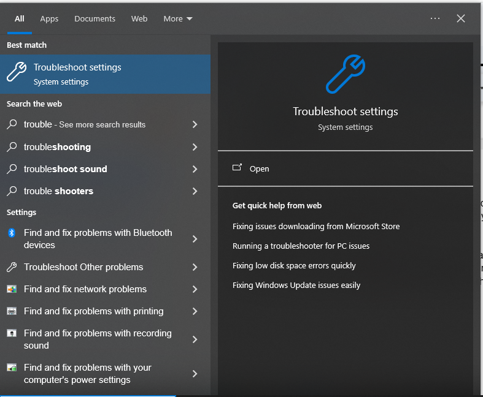Click the search icon next to 'trouble' web result
Screen dimensions: 483x397
click(12, 124)
